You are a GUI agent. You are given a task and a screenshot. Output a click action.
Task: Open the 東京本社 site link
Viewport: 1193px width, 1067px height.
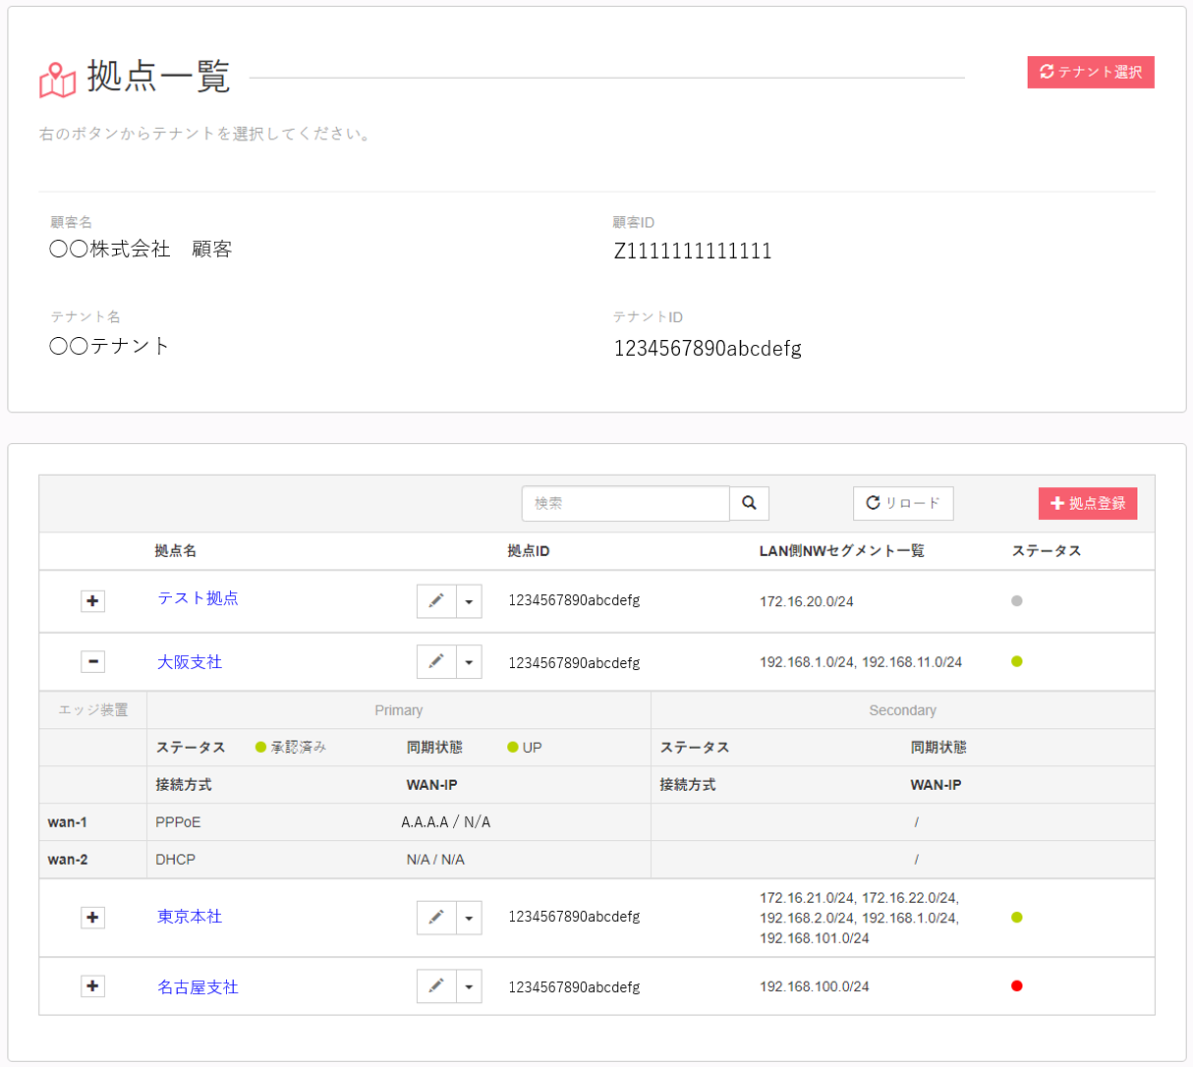click(190, 917)
